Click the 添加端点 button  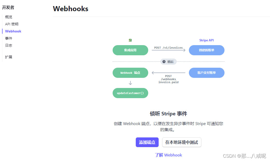tap(147, 142)
